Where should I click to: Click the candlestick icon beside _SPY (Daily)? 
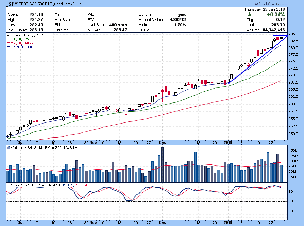tap(8, 35)
